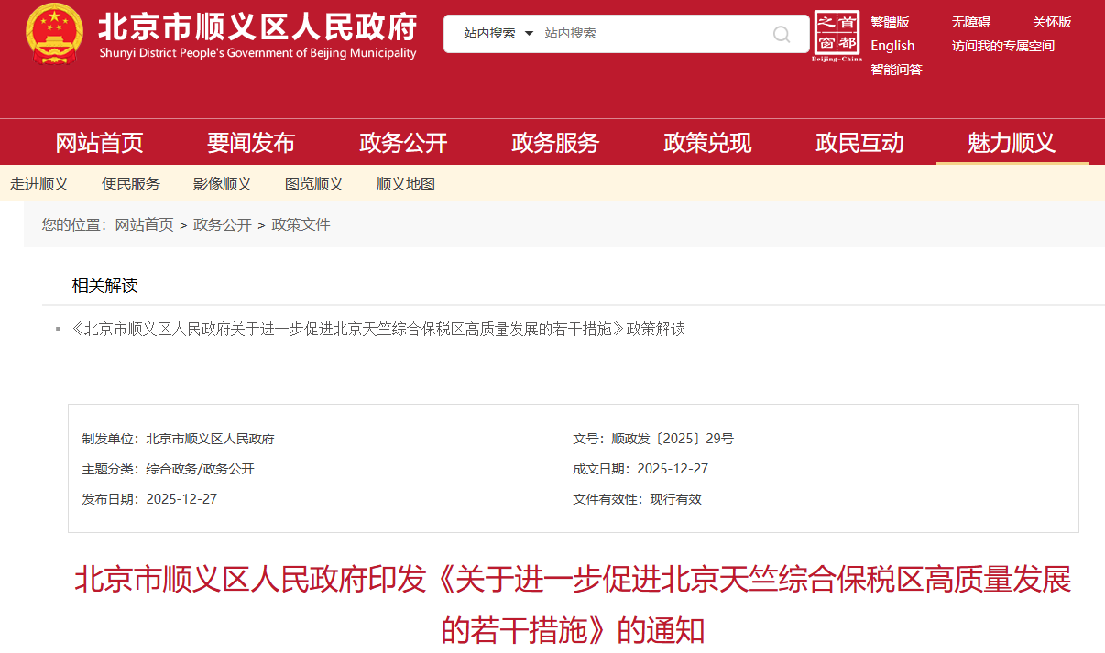
Task: Open the 智能问答 smart Q&A service
Action: point(896,69)
